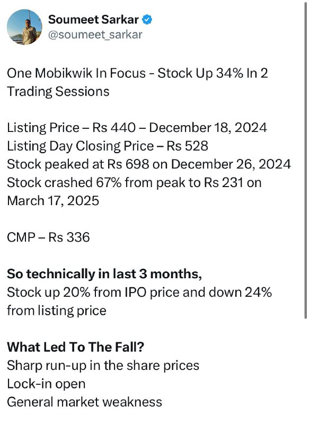Click the 'Listing Day Closing Price' line
The width and height of the screenshot is (309, 424).
pos(108,146)
